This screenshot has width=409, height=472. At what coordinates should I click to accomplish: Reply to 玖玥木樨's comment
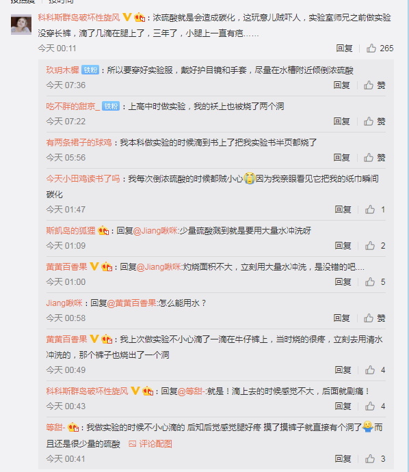[x=341, y=85]
